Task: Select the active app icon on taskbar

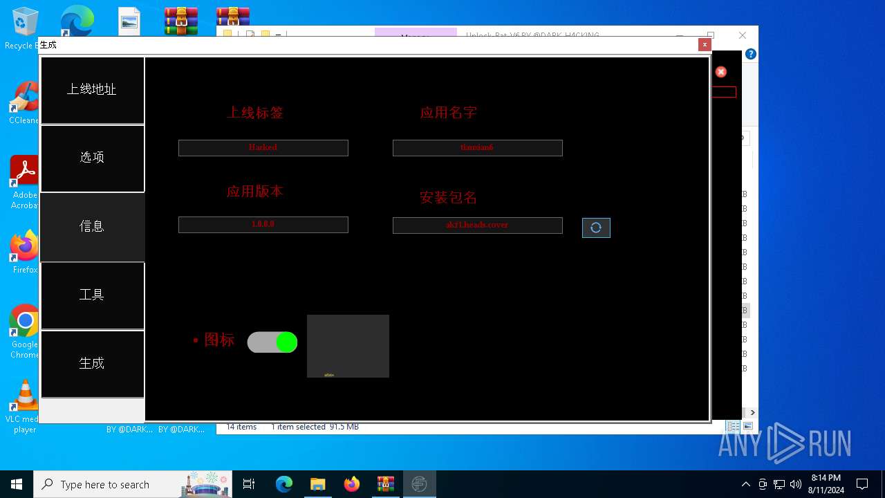Action: [419, 484]
